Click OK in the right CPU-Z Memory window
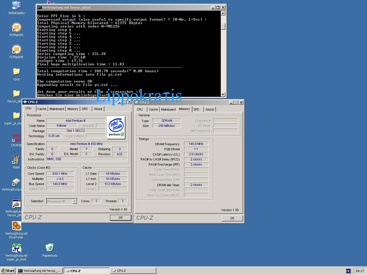This screenshot has width=367, height=275. click(x=232, y=218)
